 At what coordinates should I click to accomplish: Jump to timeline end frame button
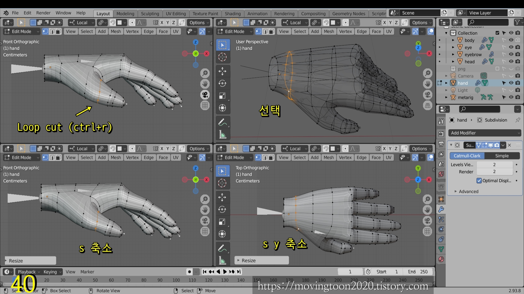[239, 272]
